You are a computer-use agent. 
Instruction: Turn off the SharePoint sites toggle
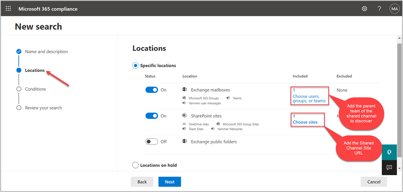(152, 116)
